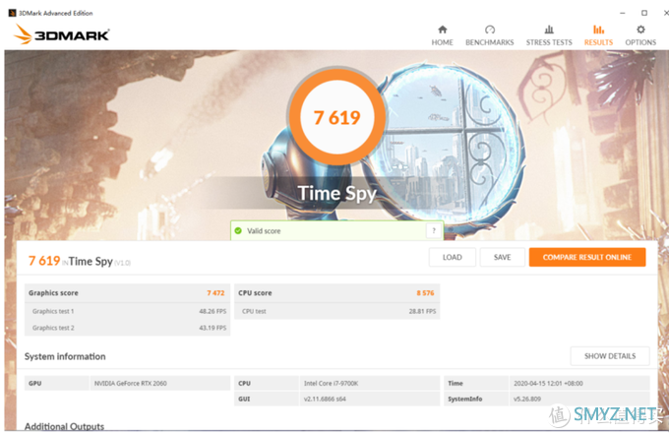The image size is (669, 433).
Task: Click the CPU test row label
Action: click(254, 311)
